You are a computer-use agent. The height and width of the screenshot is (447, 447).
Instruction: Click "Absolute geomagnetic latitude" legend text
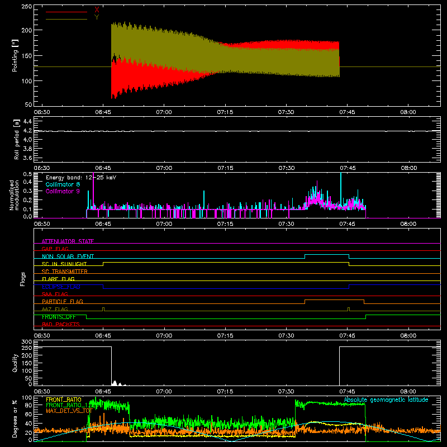pos(386,400)
